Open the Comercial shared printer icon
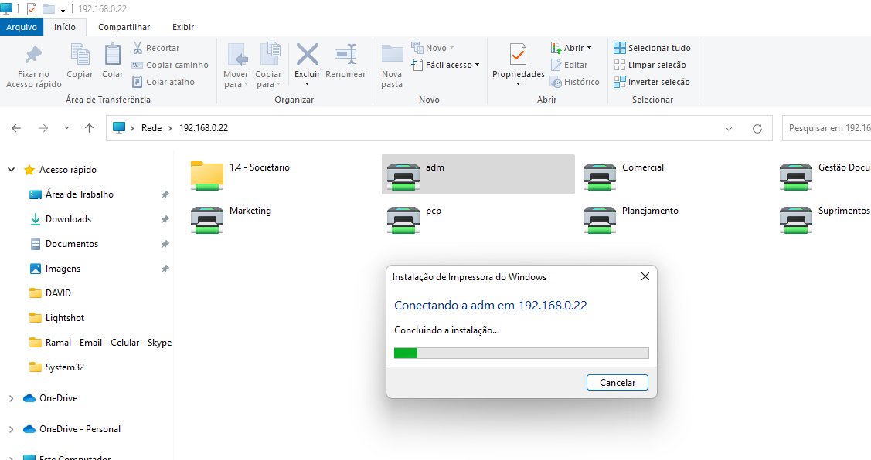The width and height of the screenshot is (871, 460). [x=599, y=176]
